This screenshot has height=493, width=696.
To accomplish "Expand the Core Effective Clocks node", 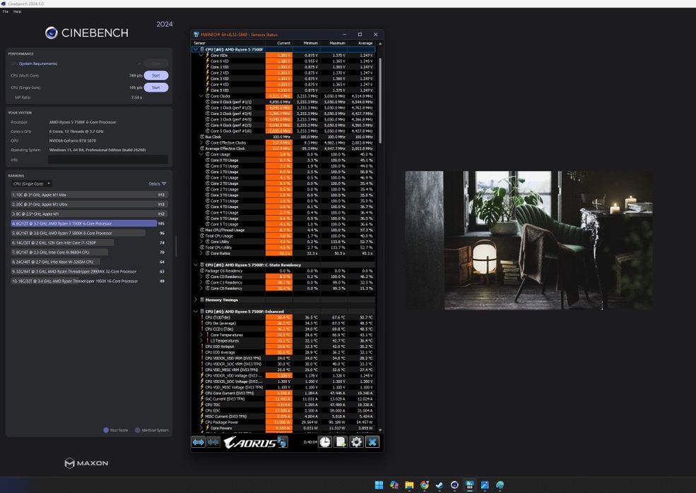I will [201, 142].
